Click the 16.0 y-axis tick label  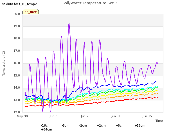coord(17,63)
